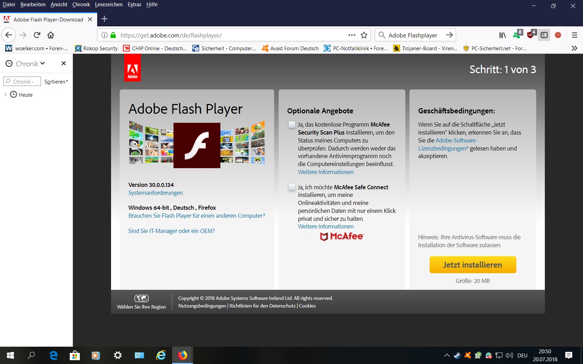Close the Chronik sidebar

pos(64,63)
